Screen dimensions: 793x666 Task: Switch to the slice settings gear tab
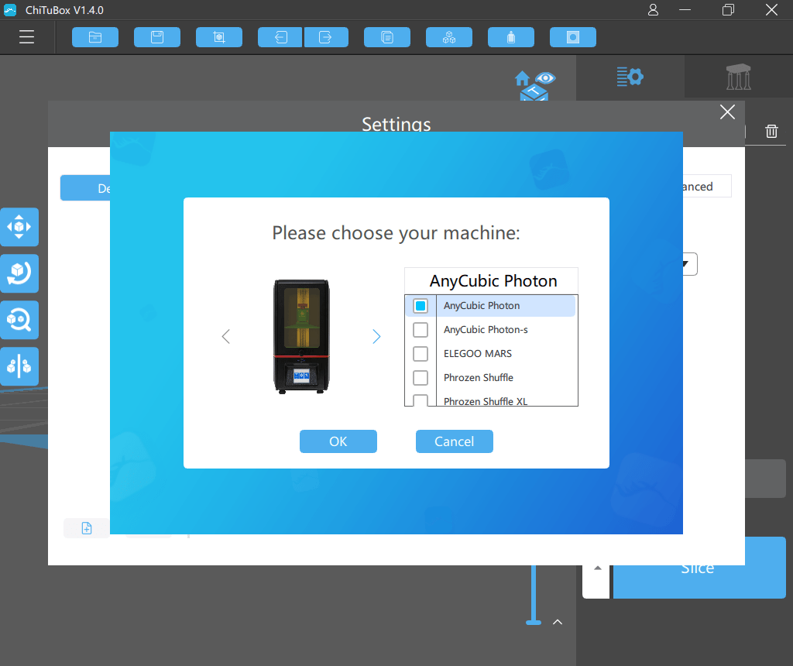(630, 77)
